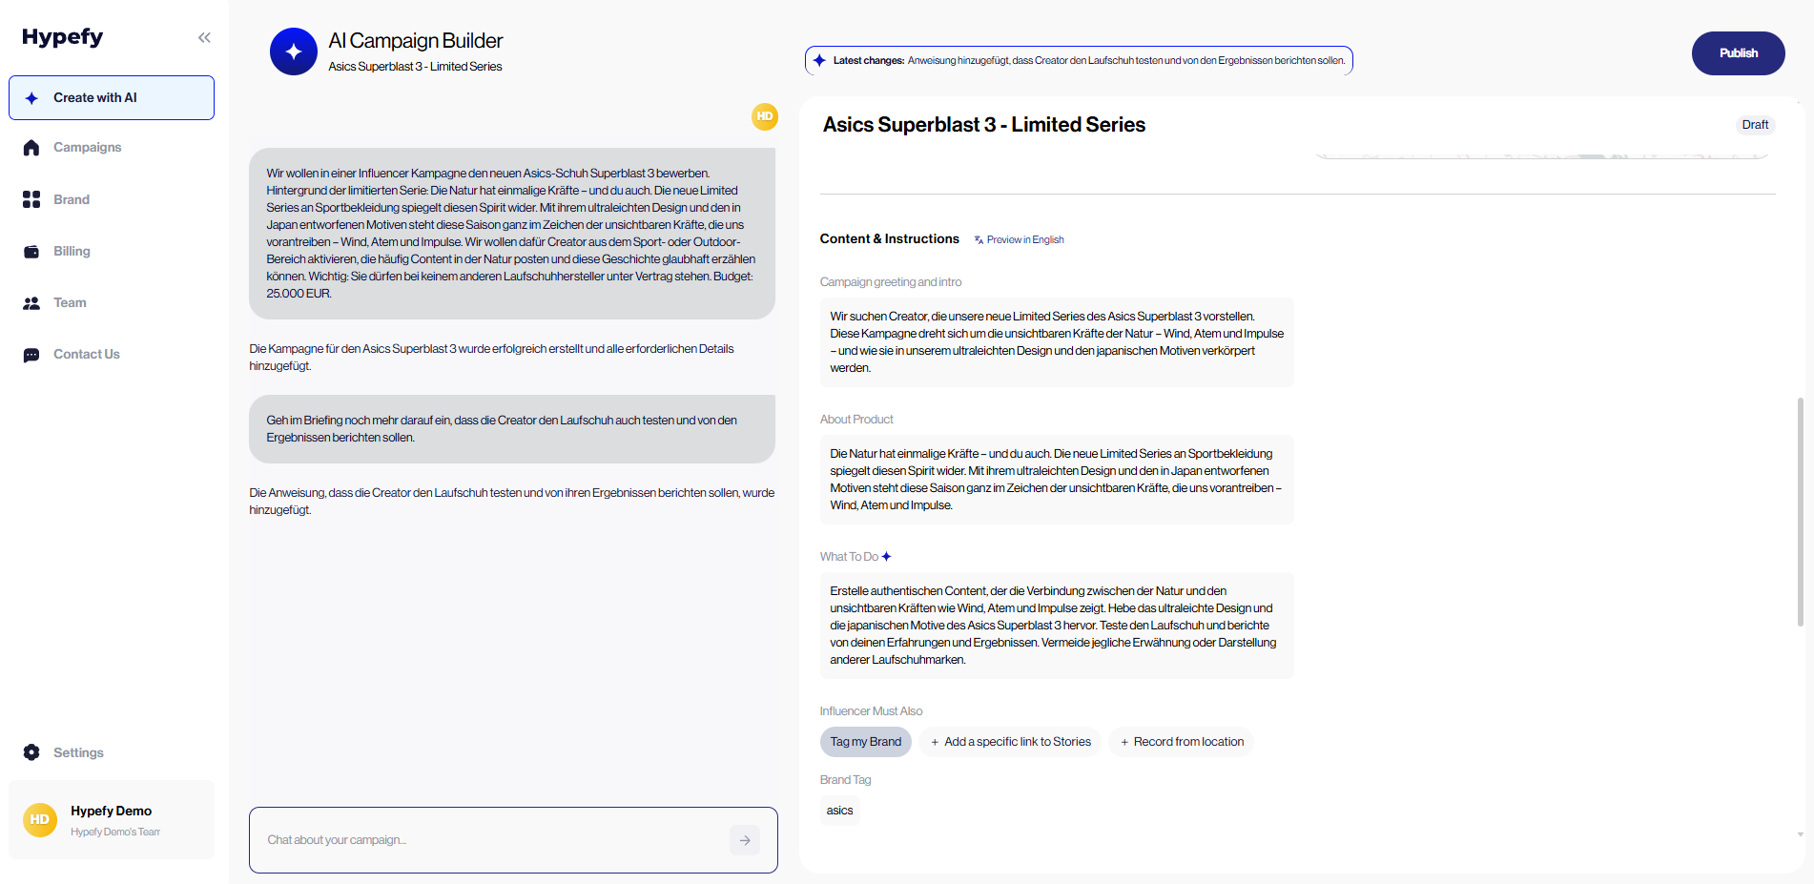
Task: Click the Influencer Must Also label
Action: [x=872, y=711]
